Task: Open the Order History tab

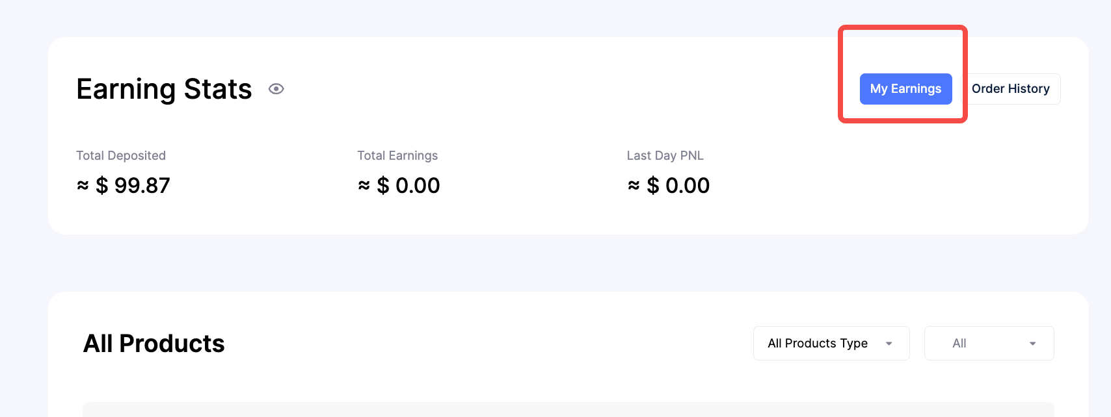Action: pyautogui.click(x=1010, y=89)
